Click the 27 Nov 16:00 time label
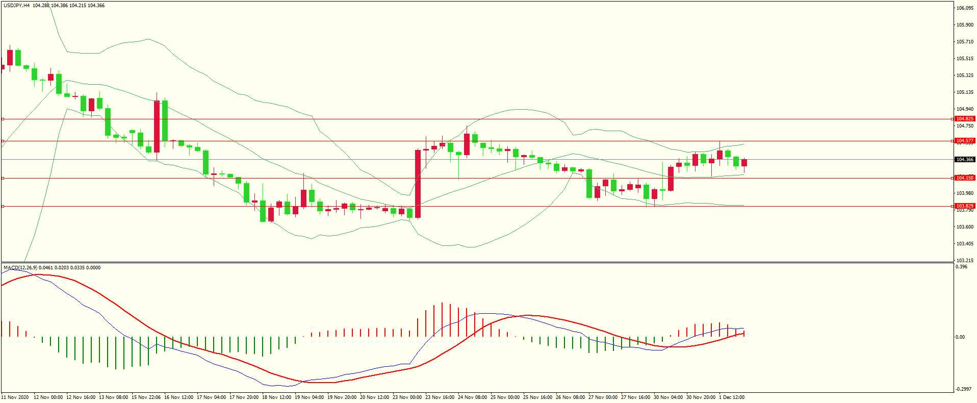977x403 pixels. tap(636, 397)
